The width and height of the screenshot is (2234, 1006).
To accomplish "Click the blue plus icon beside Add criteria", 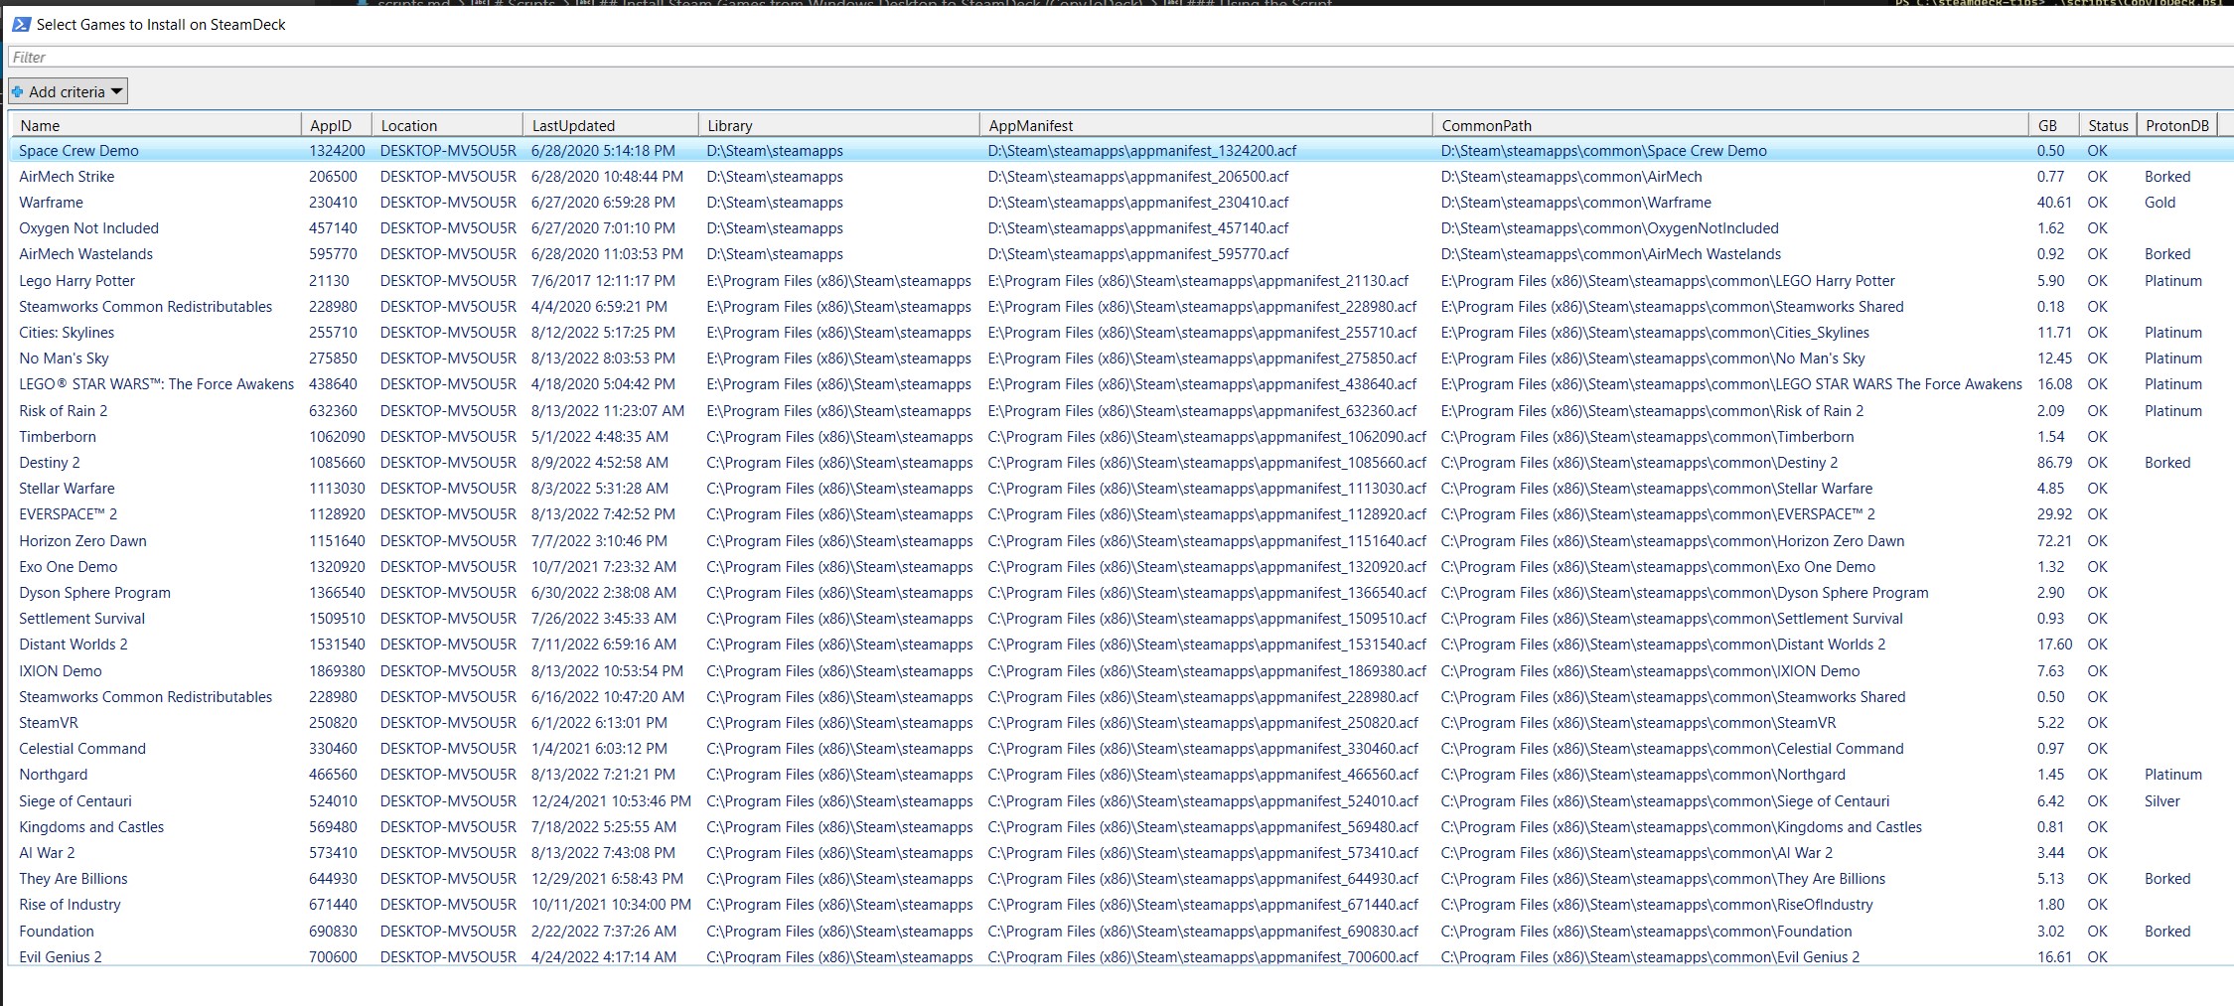I will 17,91.
